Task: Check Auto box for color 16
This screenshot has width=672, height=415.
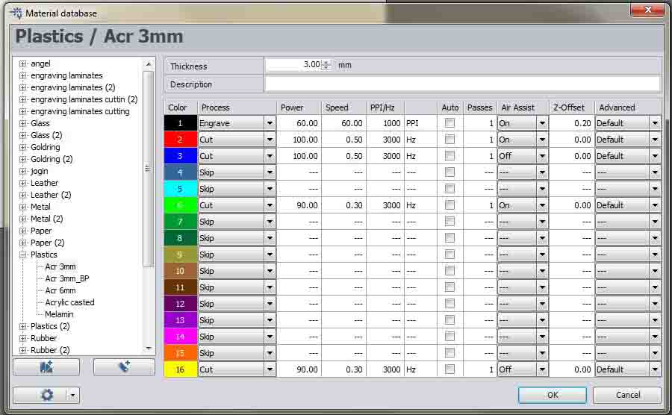Action: pos(449,369)
